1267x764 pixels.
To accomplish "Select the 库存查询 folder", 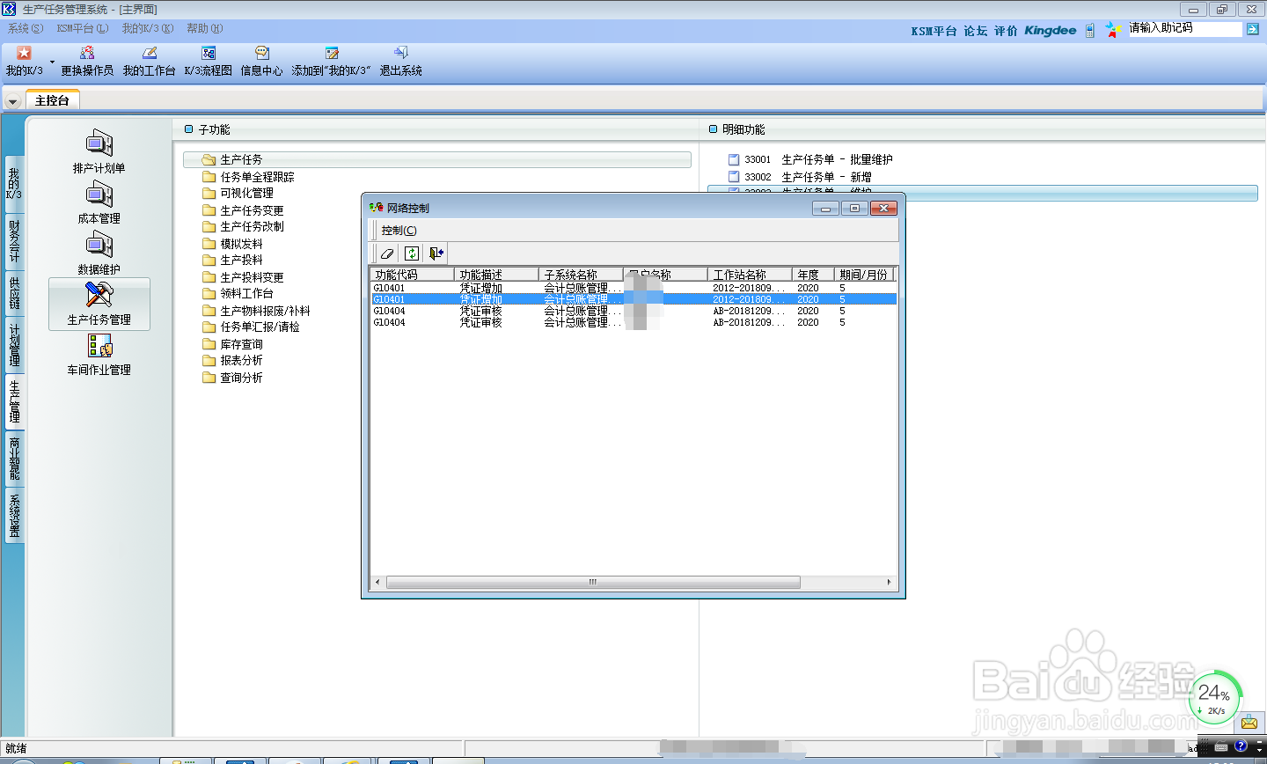I will pyautogui.click(x=232, y=344).
